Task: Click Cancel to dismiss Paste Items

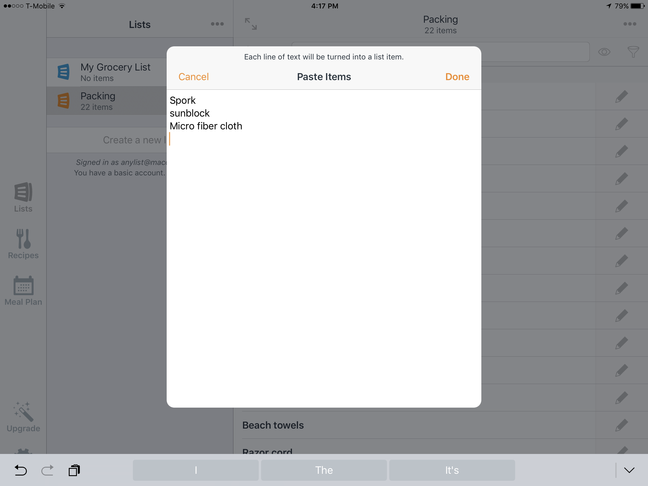Action: 193,77
